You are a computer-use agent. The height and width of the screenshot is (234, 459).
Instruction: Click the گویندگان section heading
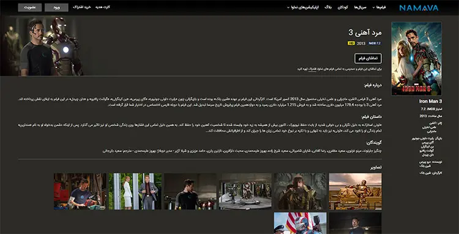(374, 143)
